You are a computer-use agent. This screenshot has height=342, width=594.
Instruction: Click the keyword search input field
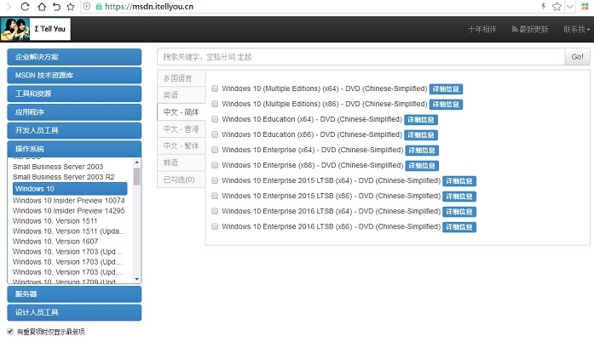coord(361,57)
